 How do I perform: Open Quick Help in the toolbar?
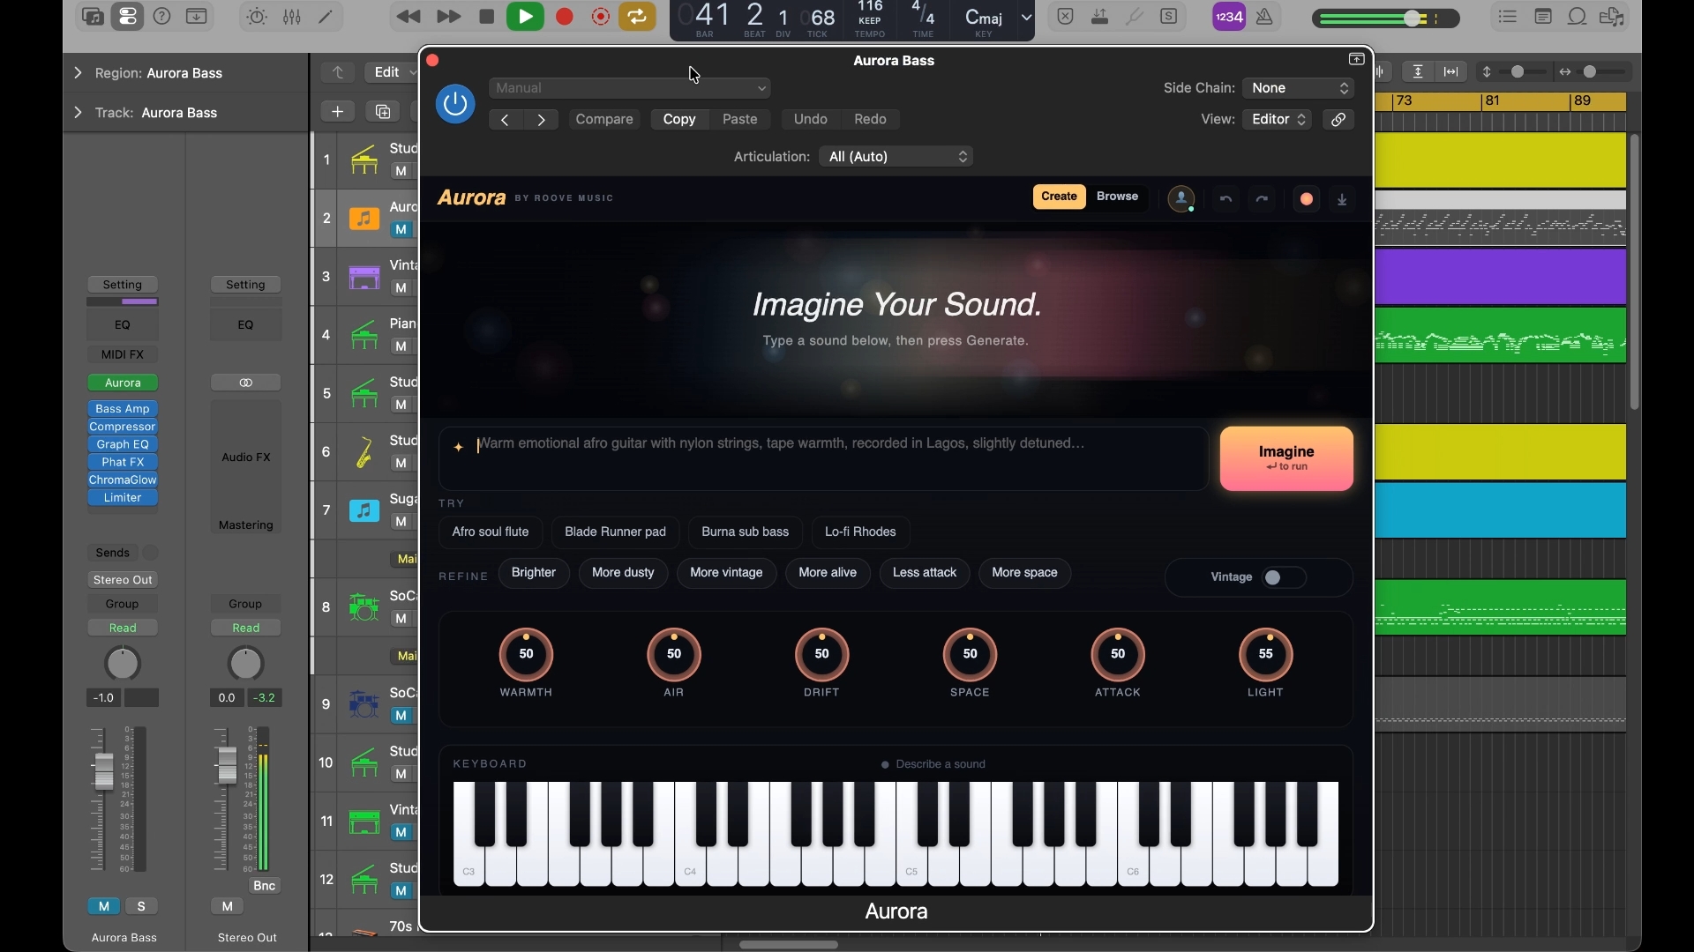[162, 17]
